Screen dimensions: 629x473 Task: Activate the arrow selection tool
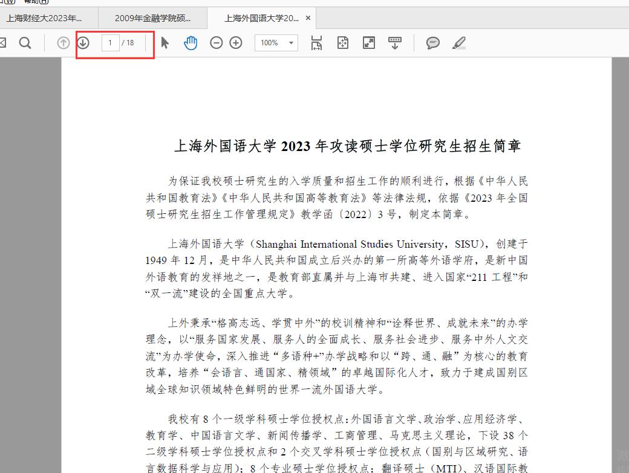pos(165,42)
